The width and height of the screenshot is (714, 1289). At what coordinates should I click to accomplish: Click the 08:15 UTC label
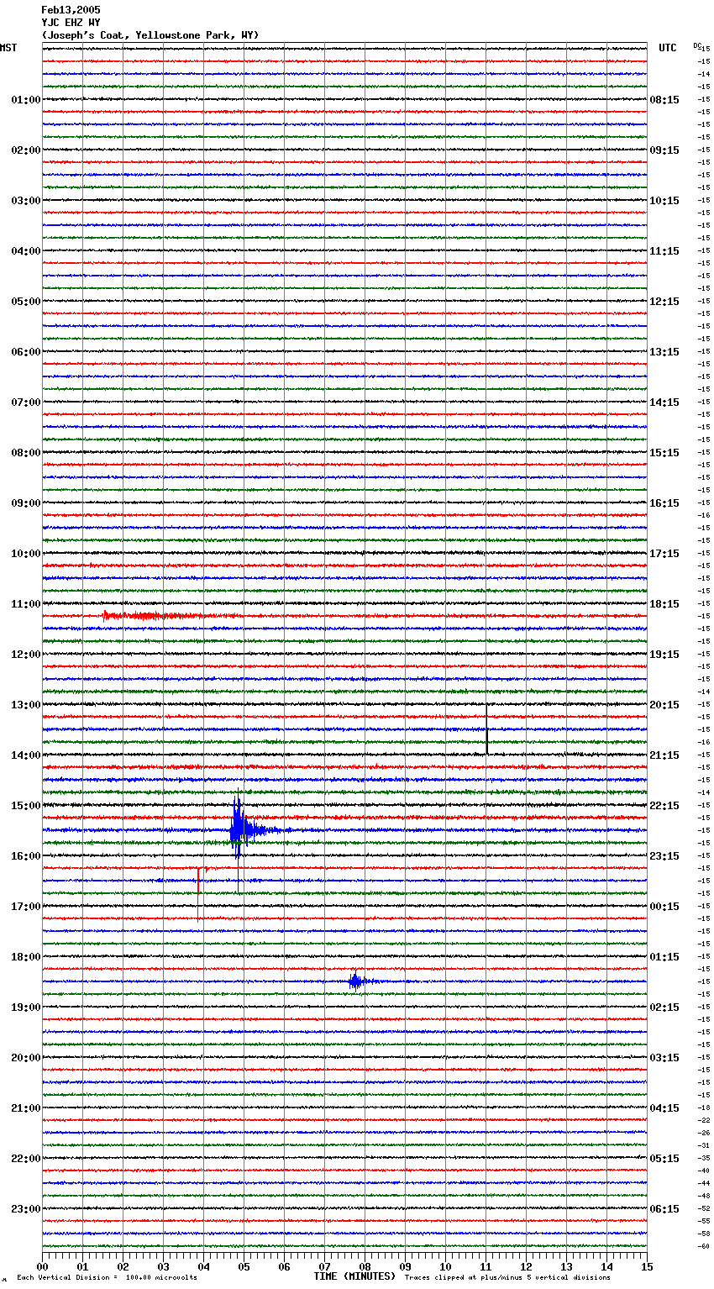tap(664, 100)
